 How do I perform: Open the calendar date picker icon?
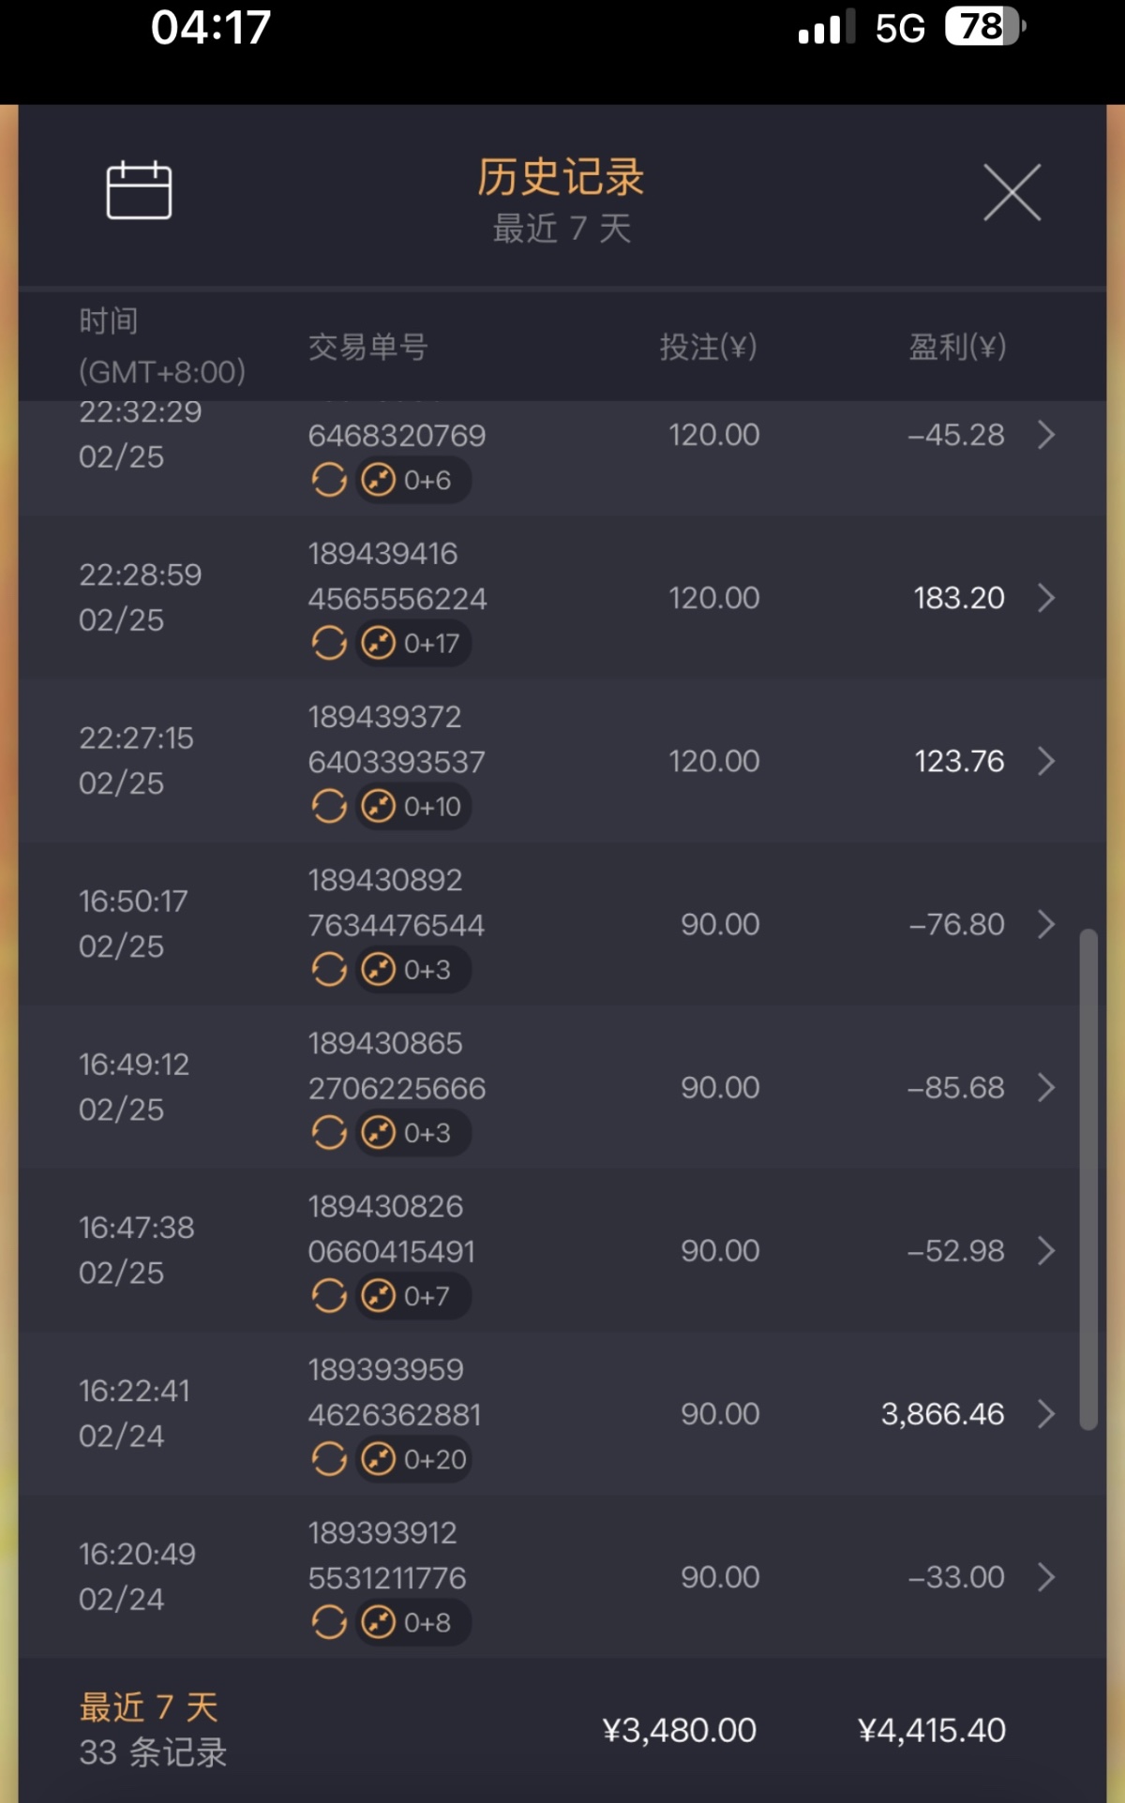pyautogui.click(x=139, y=190)
